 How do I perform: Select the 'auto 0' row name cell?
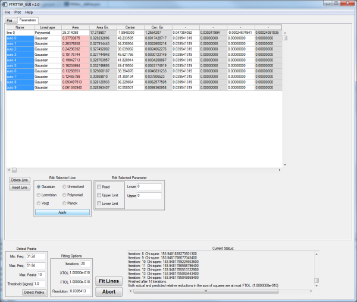pyautogui.click(x=20, y=38)
